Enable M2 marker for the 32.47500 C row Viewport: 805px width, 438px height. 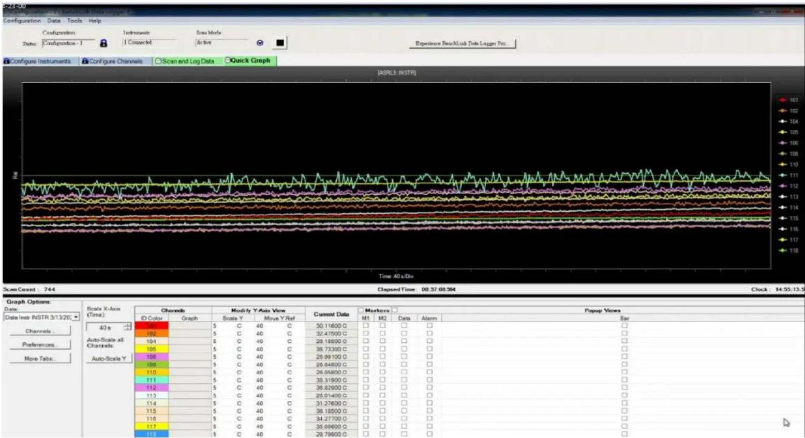click(382, 334)
